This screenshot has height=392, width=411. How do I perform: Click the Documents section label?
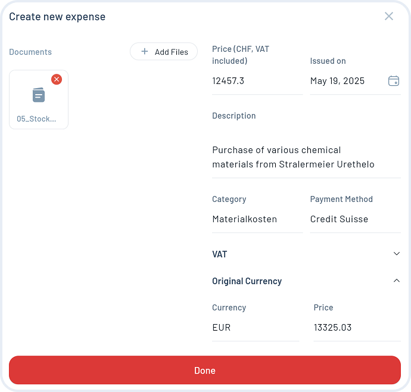pos(30,52)
